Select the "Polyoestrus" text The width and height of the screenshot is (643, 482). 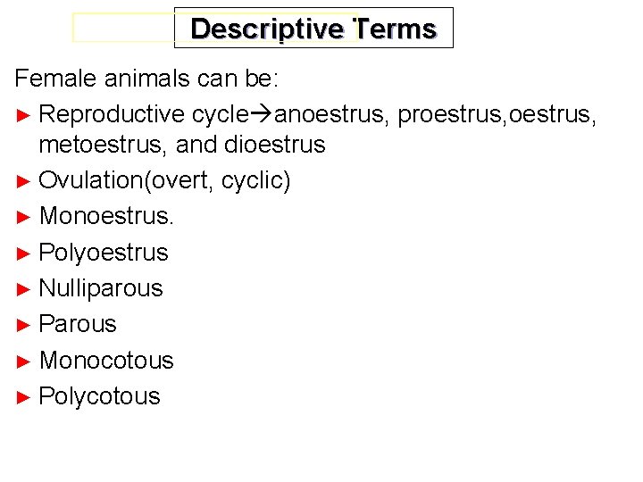coord(104,253)
